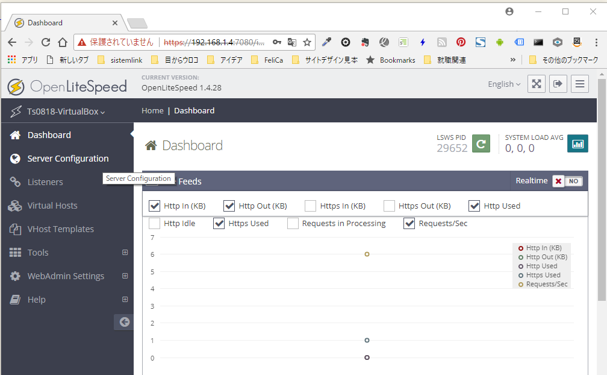Expand the Tools submenu plus icon
Viewport: 607px width, 375px height.
125,253
